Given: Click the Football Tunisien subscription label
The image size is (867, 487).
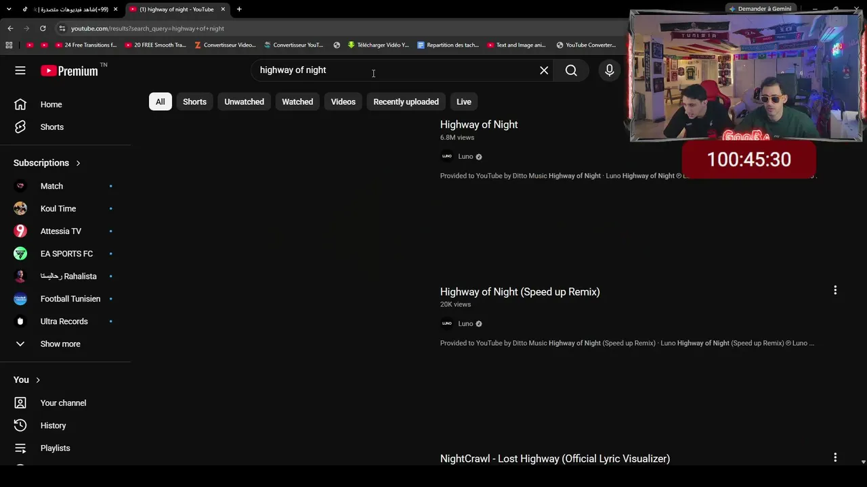Looking at the screenshot, I should [x=70, y=299].
